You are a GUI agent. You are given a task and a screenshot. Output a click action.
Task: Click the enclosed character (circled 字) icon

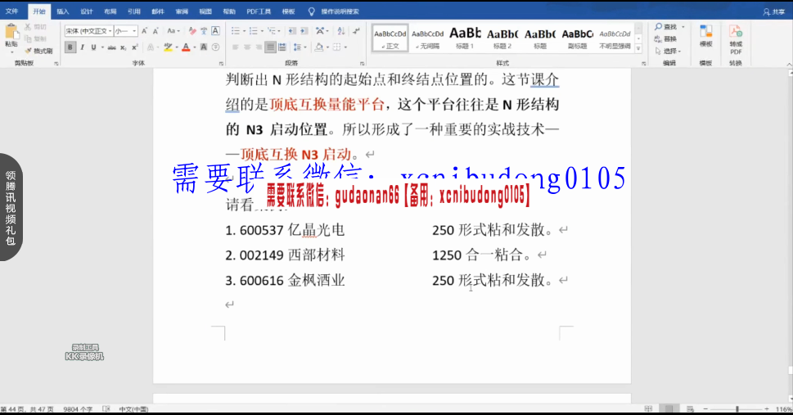click(215, 47)
